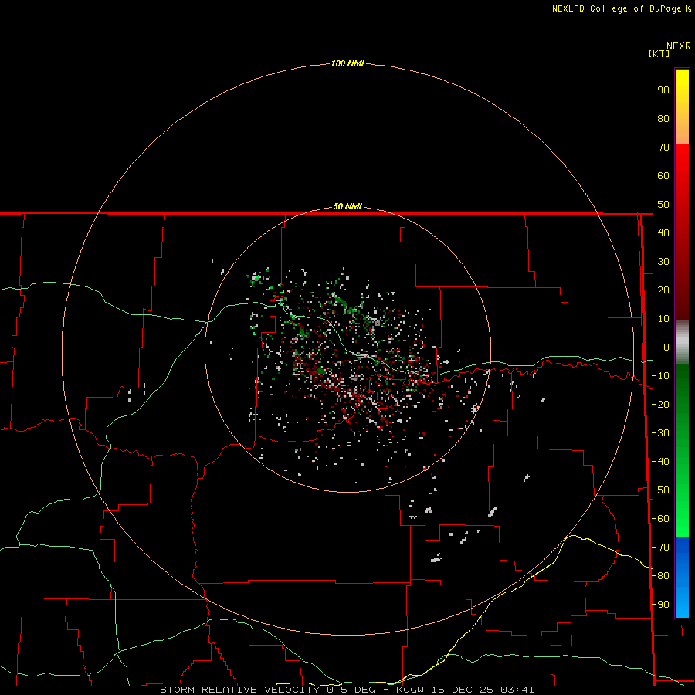The height and width of the screenshot is (695, 695).
Task: Click the 03:41 timestamp in caption
Action: pyautogui.click(x=517, y=690)
